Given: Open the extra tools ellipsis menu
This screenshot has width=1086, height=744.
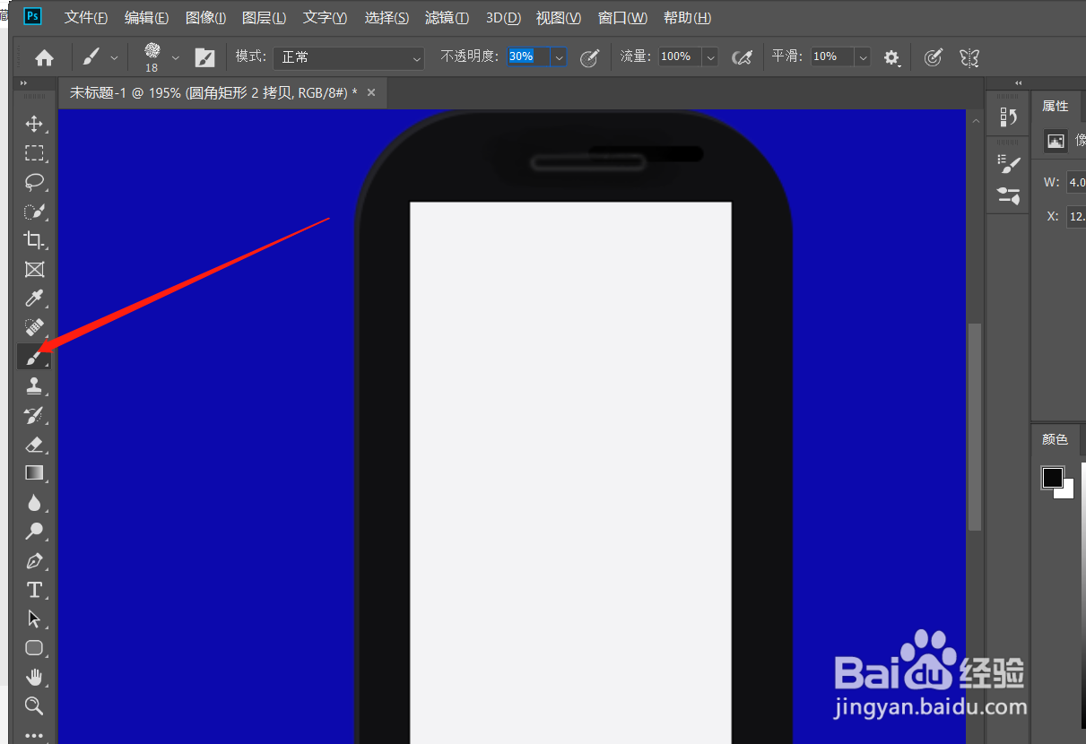Looking at the screenshot, I should point(34,734).
